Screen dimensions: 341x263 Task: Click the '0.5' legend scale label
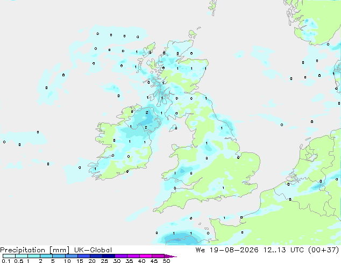click(x=19, y=261)
